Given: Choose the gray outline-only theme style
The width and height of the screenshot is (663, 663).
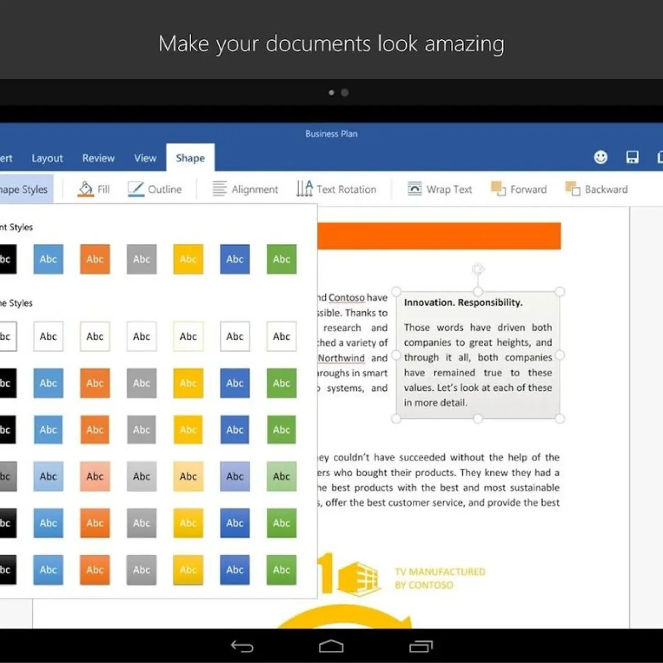Looking at the screenshot, I should tap(141, 336).
